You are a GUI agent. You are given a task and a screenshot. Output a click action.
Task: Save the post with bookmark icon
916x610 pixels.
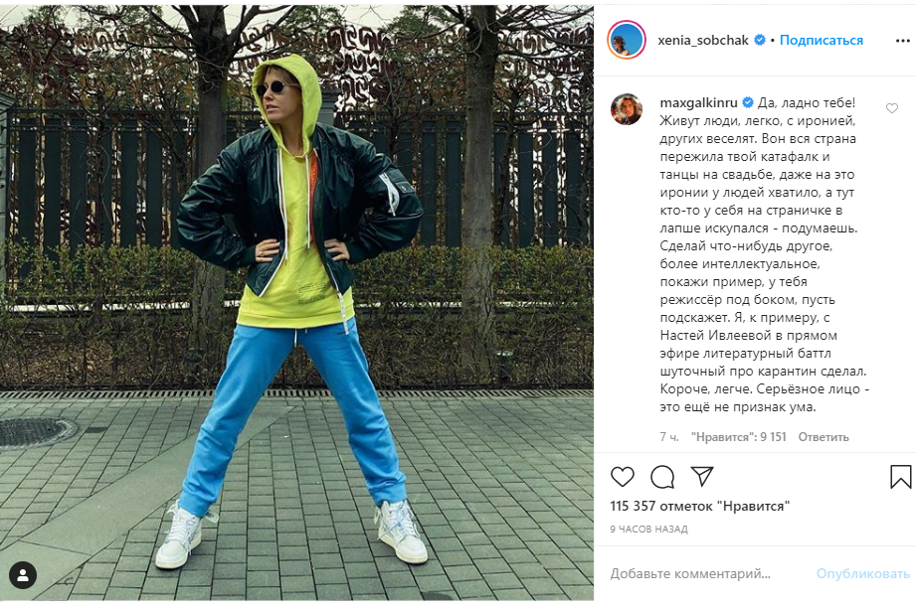900,477
